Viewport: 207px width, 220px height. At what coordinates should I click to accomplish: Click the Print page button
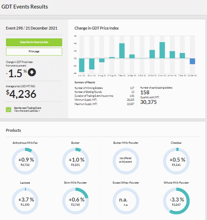click(34, 52)
